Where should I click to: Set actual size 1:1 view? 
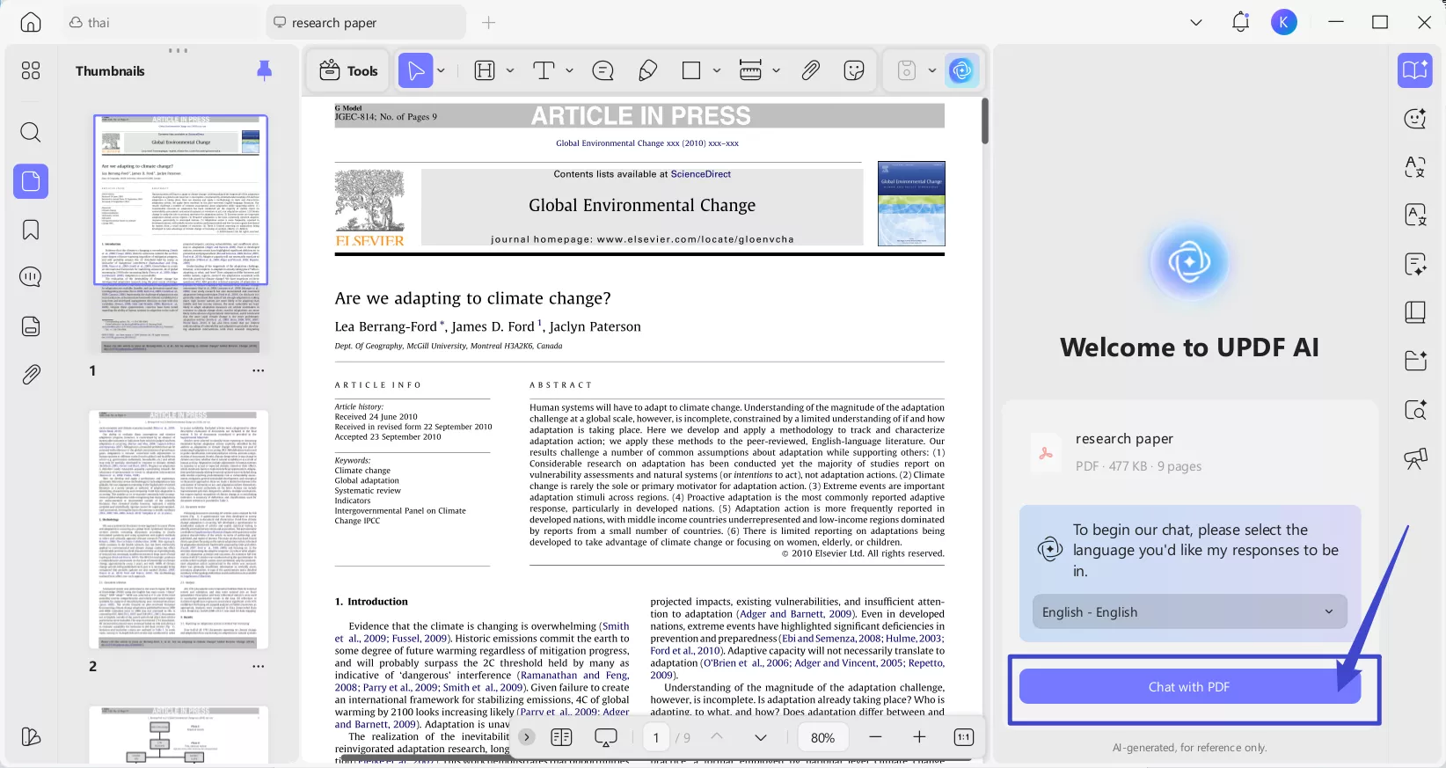(964, 737)
